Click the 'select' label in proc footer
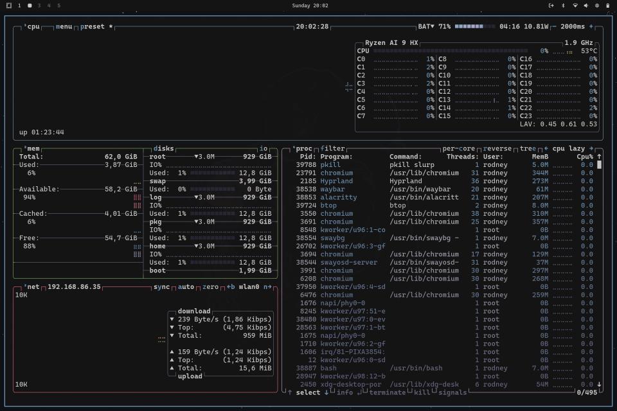This screenshot has height=411, width=617. tap(308, 392)
